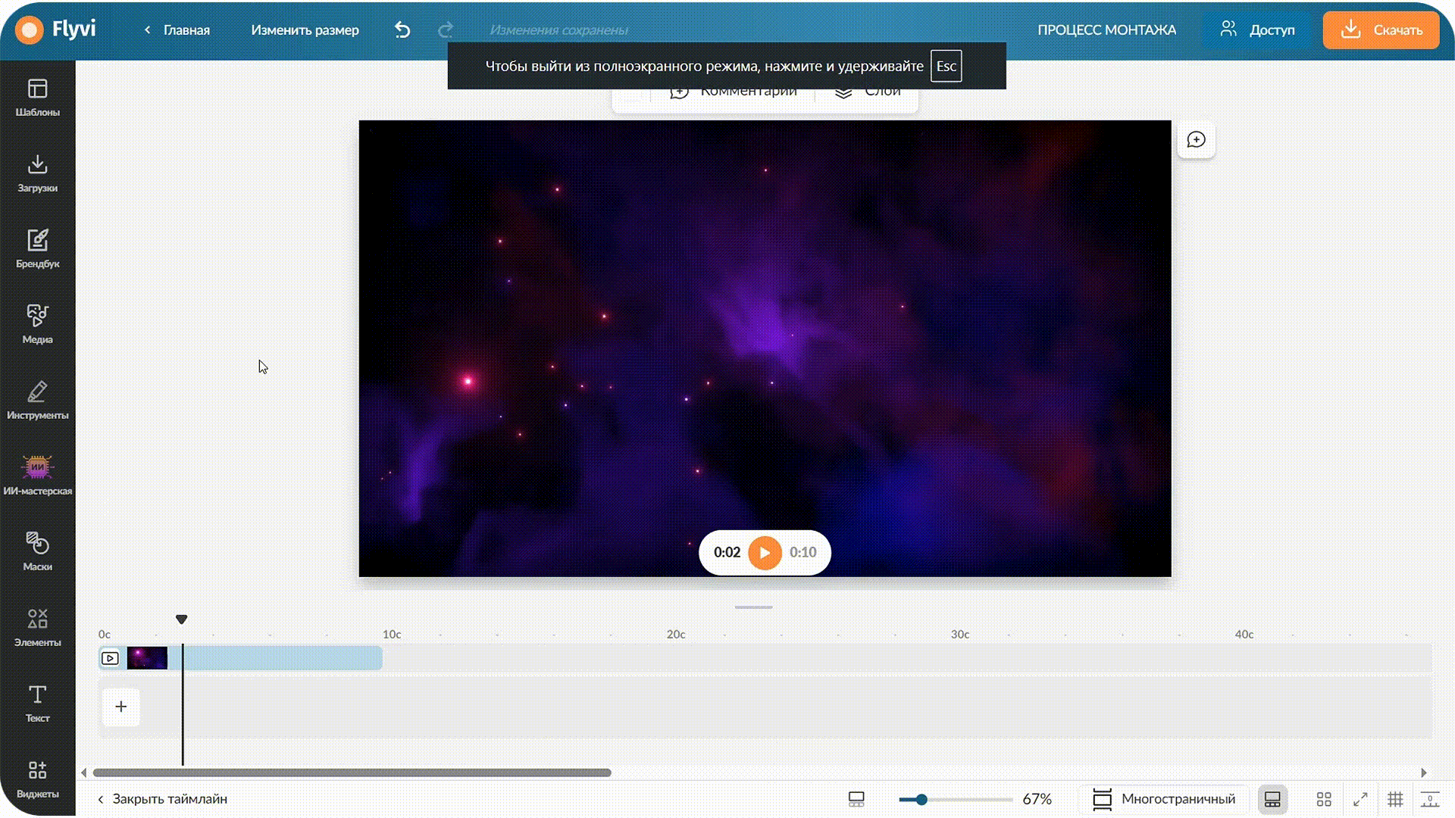Image resolution: width=1455 pixels, height=818 pixels.
Task: Open the Элементы elements panel
Action: click(x=37, y=629)
